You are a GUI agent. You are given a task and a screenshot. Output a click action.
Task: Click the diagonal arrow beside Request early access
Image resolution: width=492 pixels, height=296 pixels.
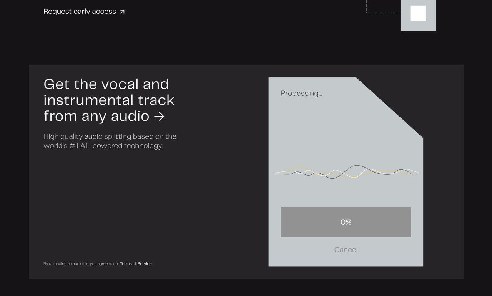point(122,12)
